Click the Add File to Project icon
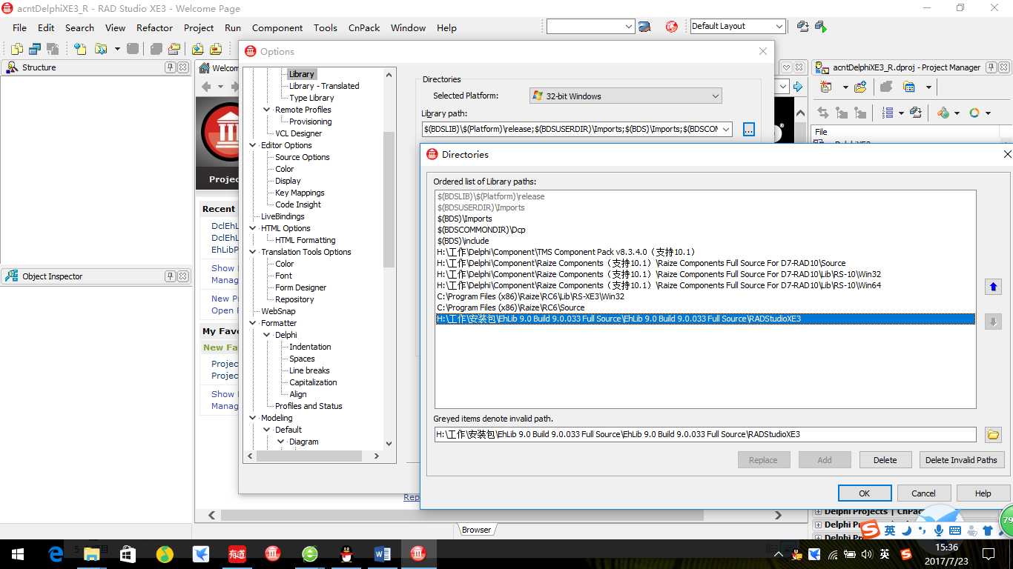Screen dimensions: 1013x569 [x=197, y=49]
